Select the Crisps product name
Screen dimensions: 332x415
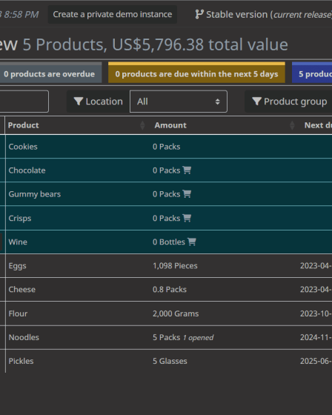pos(20,219)
